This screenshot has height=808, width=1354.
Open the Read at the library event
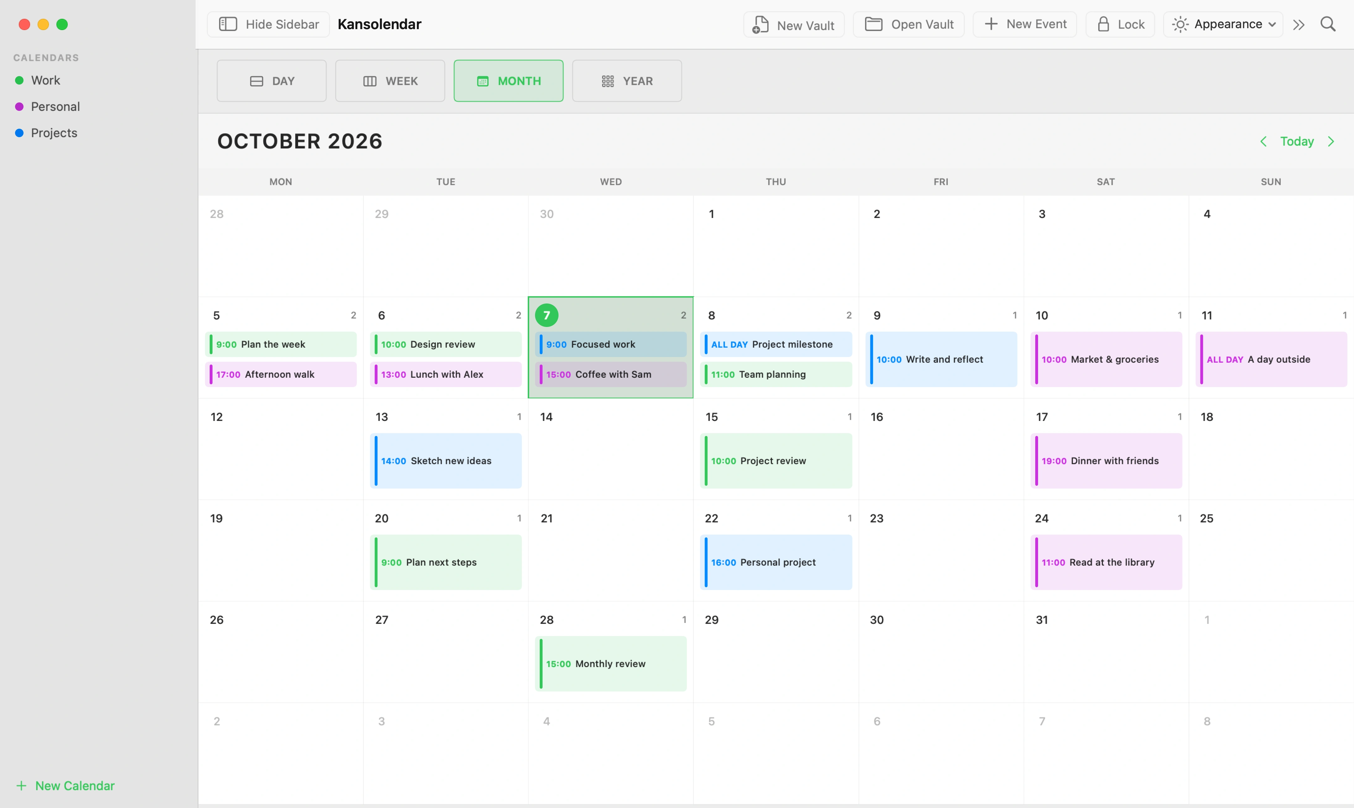click(1106, 562)
